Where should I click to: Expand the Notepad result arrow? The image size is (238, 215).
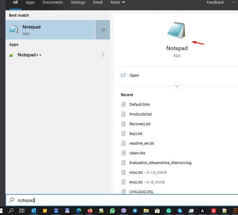(x=103, y=30)
